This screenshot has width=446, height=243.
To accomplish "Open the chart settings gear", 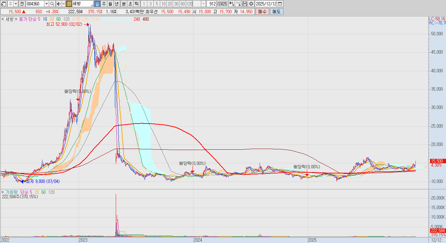I will point(251,4).
